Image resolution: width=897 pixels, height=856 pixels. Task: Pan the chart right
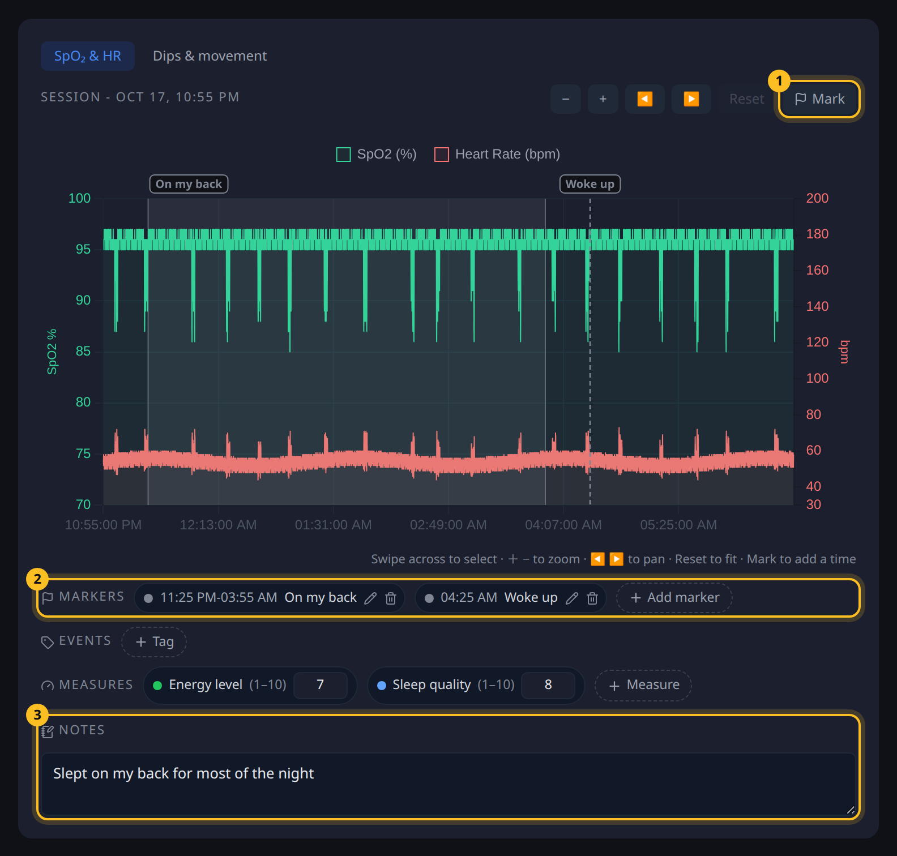pos(691,99)
